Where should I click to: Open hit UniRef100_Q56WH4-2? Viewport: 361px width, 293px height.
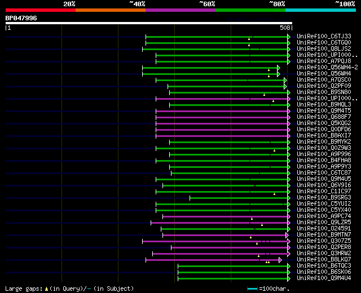327,67
